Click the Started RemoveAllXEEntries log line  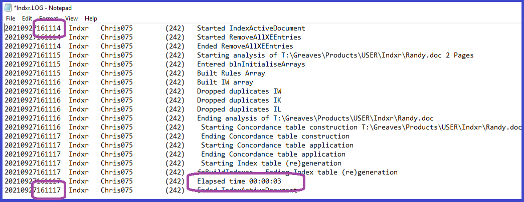point(249,37)
